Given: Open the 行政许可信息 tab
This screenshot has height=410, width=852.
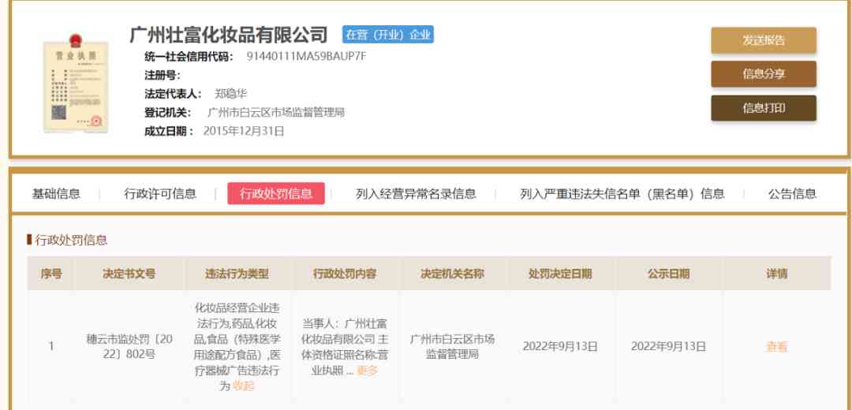Looking at the screenshot, I should pyautogui.click(x=160, y=194).
